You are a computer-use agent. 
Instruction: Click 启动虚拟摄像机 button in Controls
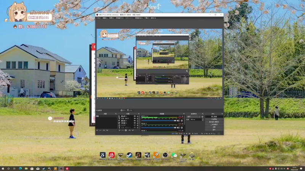214,122
